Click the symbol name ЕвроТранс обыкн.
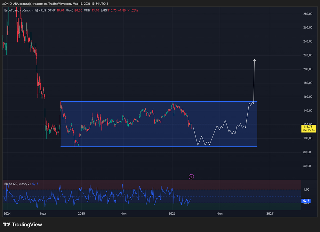Image resolution: width=320 pixels, height=232 pixels. click(18, 11)
